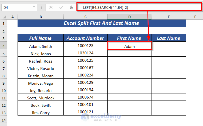The width and height of the screenshot is (203, 126).
Task: Open the Name Box dropdown arrow
Action: coord(34,7)
